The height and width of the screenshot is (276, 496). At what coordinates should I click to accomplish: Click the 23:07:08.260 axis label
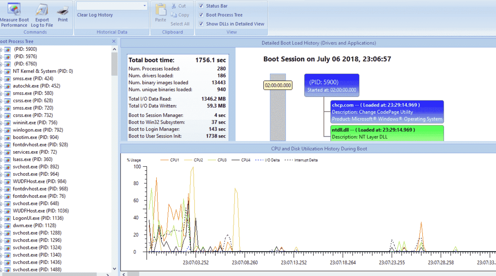click(245, 263)
